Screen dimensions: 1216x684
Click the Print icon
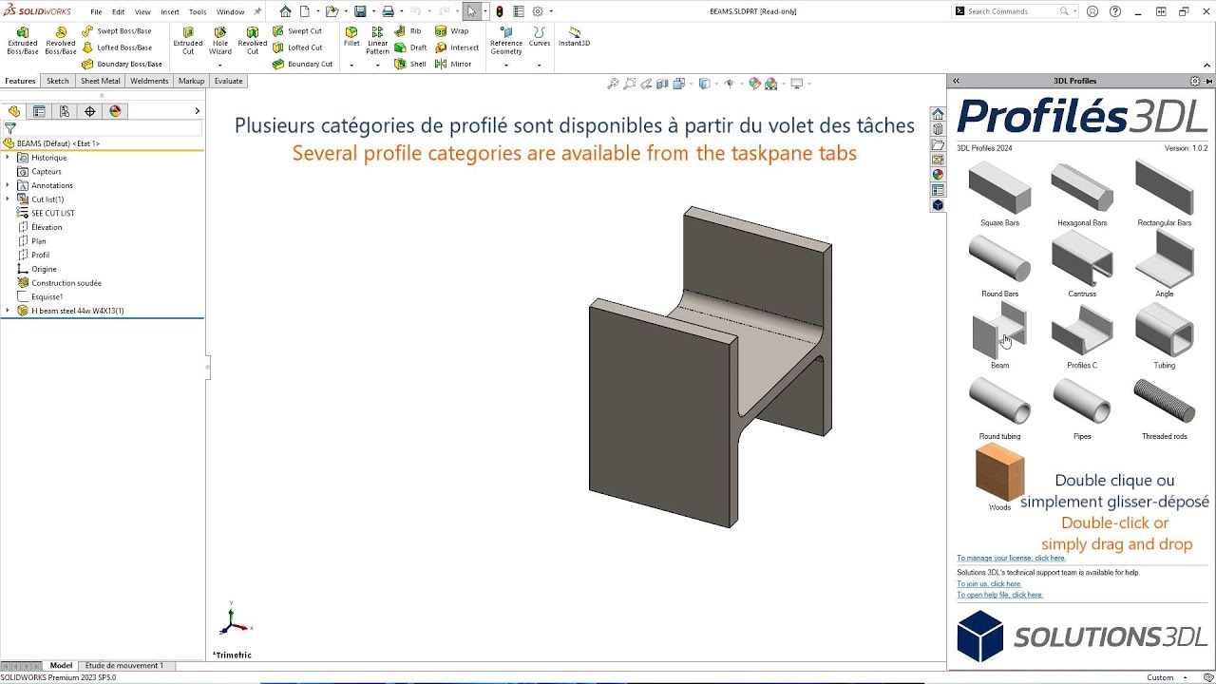pyautogui.click(x=388, y=11)
